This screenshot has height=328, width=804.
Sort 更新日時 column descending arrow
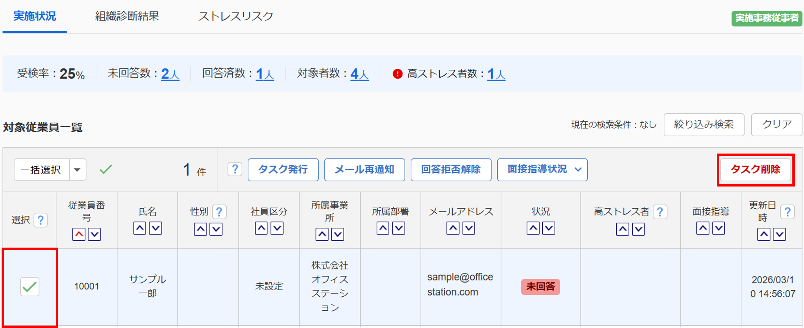pyautogui.click(x=779, y=234)
